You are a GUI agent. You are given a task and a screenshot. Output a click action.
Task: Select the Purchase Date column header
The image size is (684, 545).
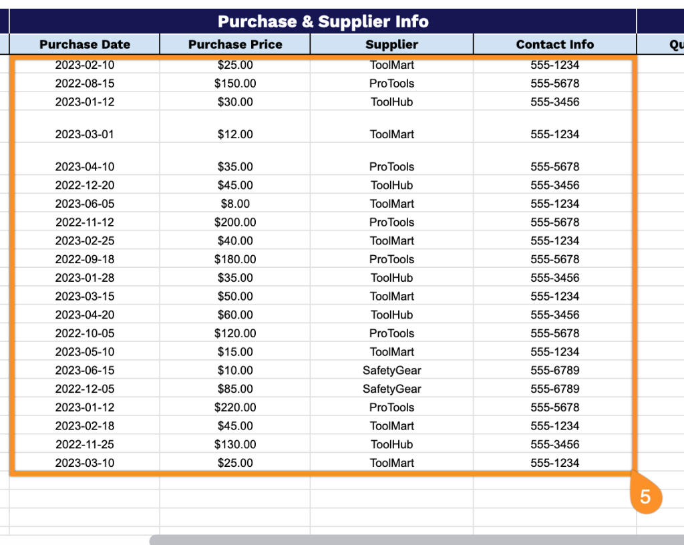click(85, 45)
